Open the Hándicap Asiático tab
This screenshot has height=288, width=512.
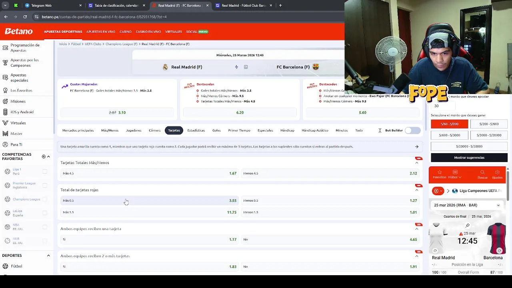pos(315,130)
